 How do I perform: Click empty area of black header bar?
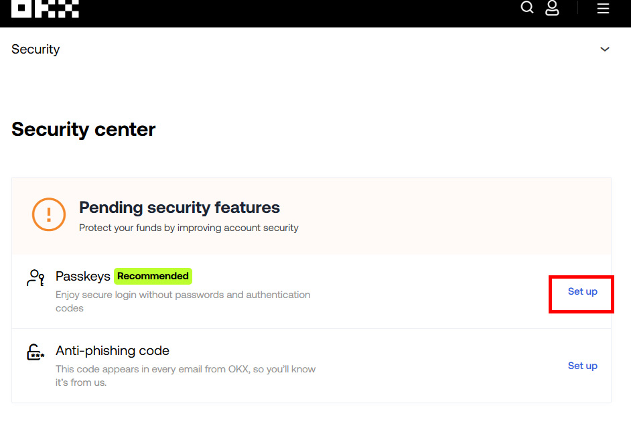click(x=301, y=12)
